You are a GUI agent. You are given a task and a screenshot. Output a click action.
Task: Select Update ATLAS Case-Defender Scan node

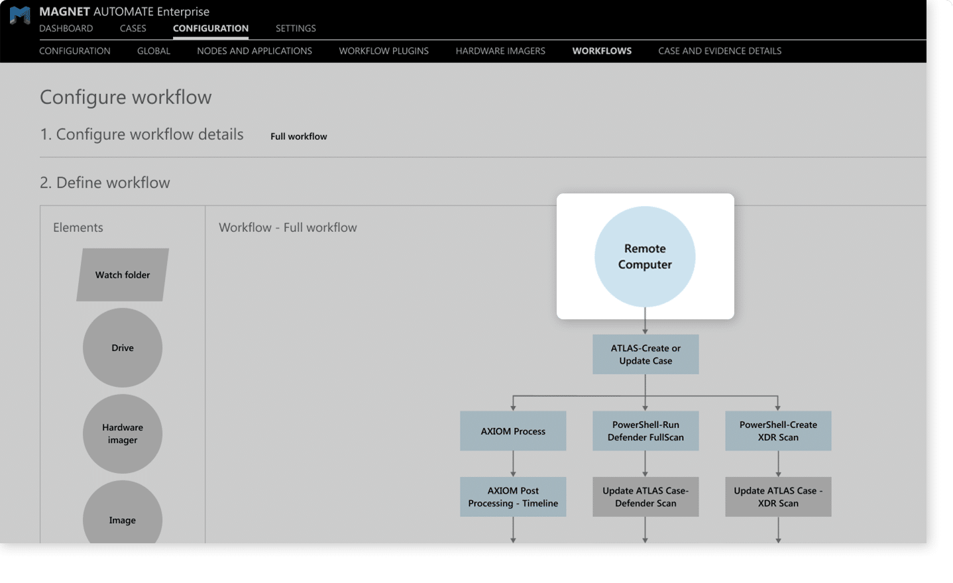(645, 497)
